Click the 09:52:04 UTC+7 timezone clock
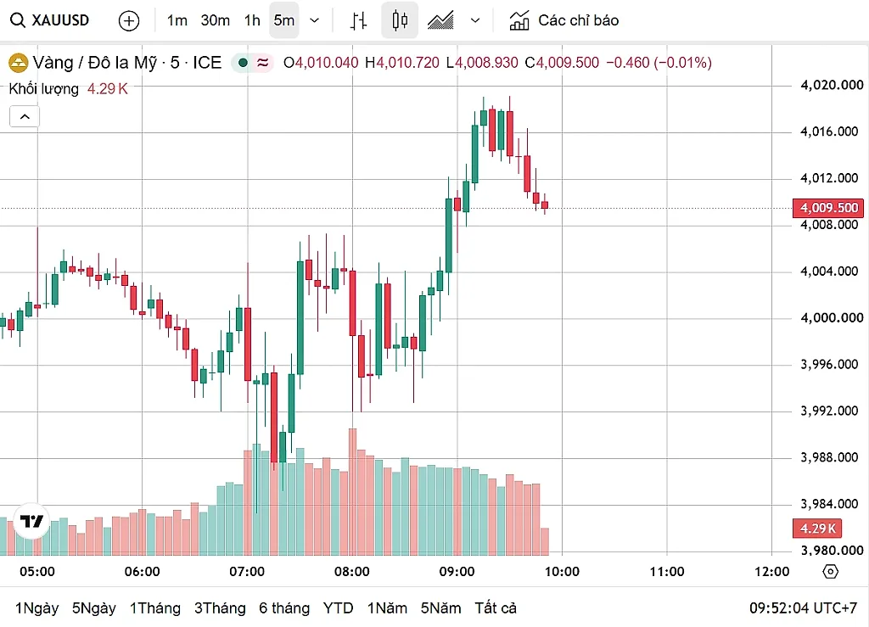 click(x=803, y=608)
